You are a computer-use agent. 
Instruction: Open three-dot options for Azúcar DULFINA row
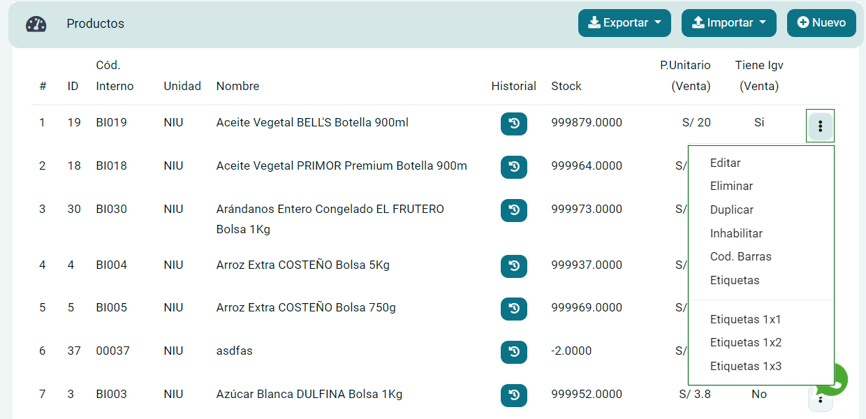pyautogui.click(x=820, y=399)
